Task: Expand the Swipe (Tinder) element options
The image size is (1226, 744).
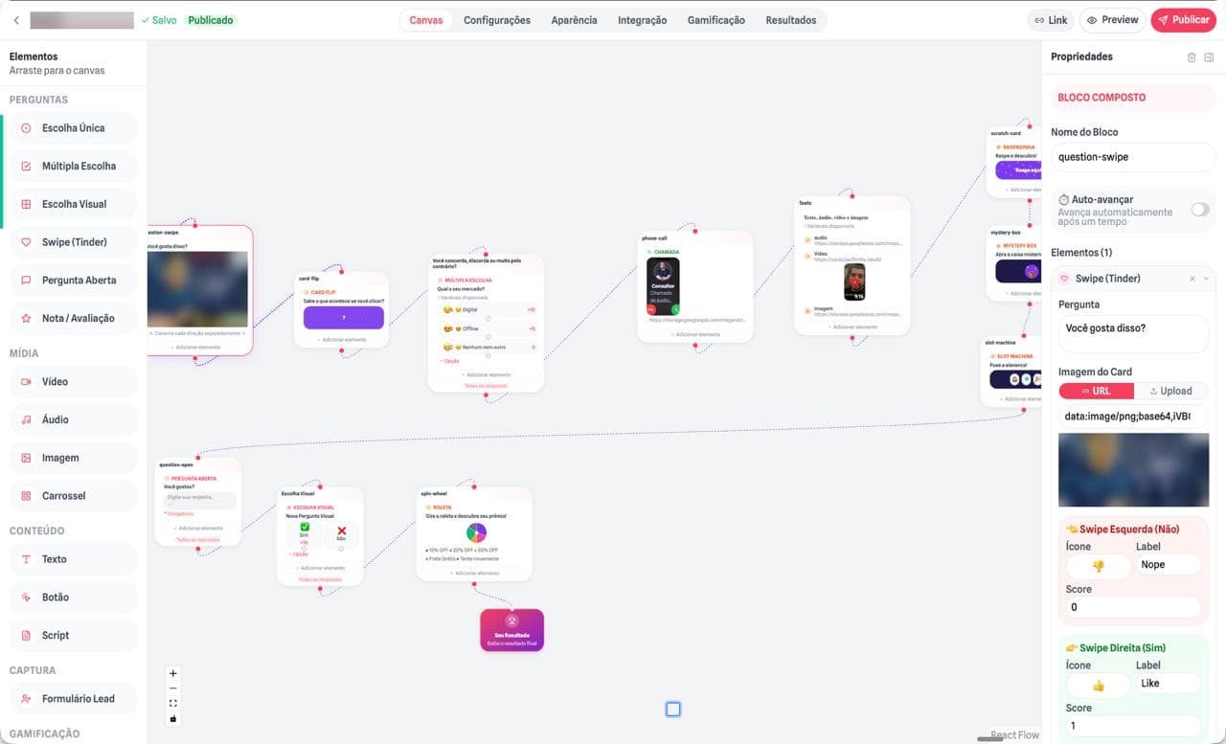Action: tap(1206, 279)
